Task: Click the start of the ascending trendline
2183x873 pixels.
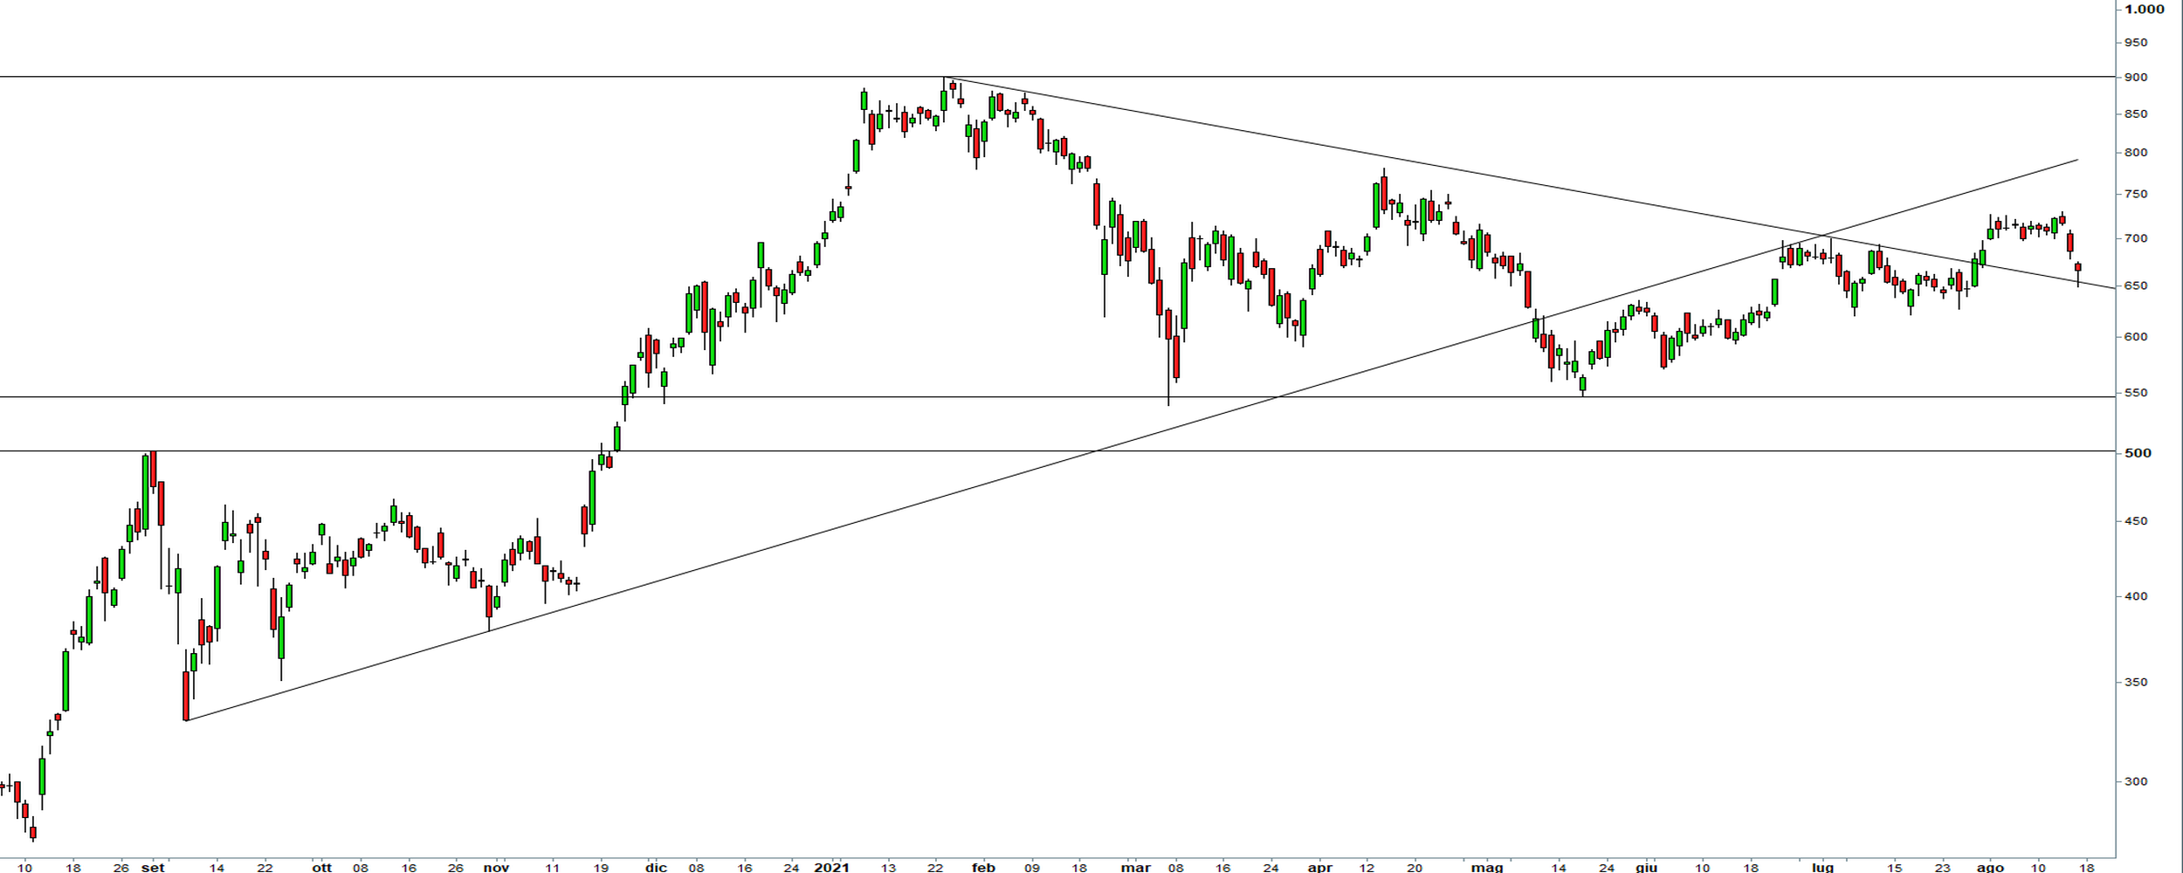Action: (187, 720)
